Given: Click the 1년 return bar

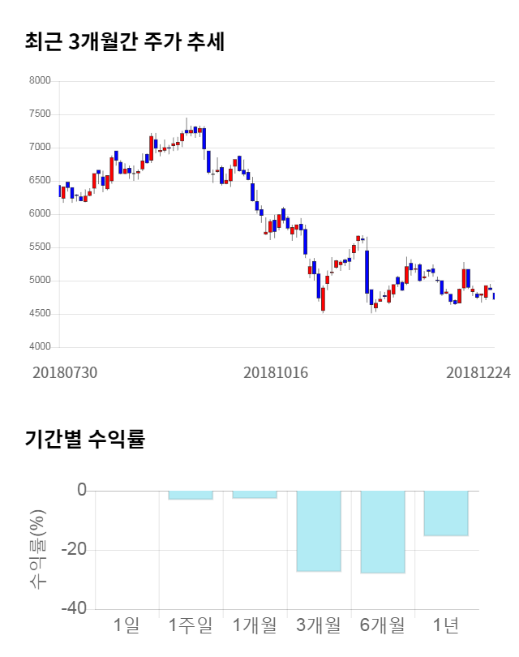Looking at the screenshot, I should pos(446,513).
